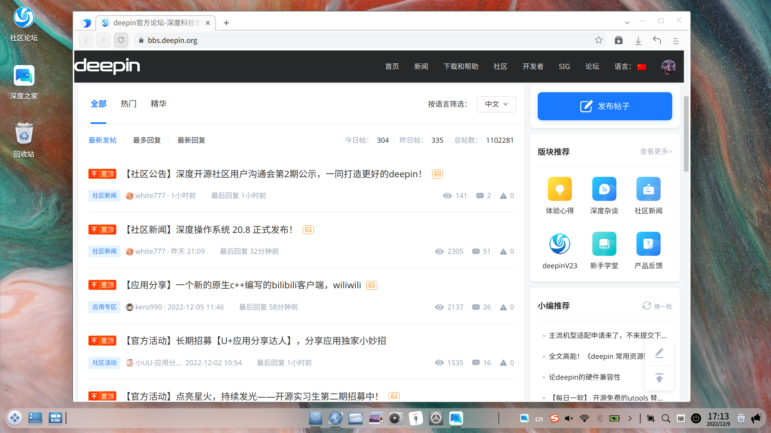
Task: Click the back-to-top arrow icon
Action: coord(659,378)
